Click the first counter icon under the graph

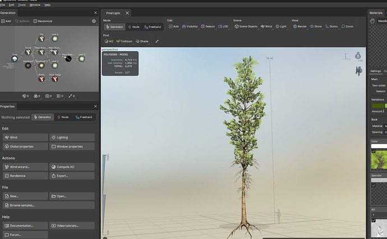click(26, 96)
